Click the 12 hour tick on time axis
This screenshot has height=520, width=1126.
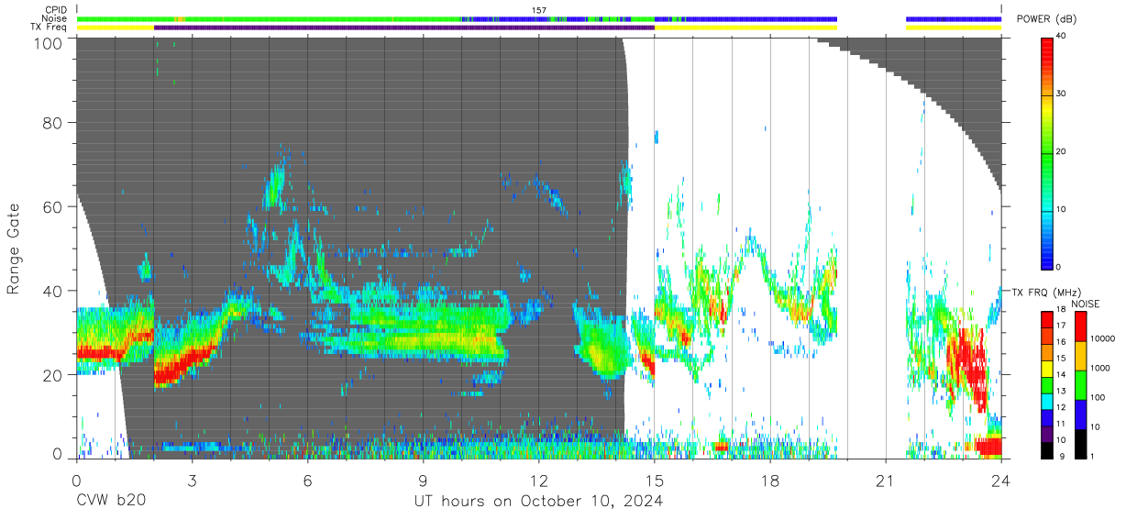pos(538,481)
